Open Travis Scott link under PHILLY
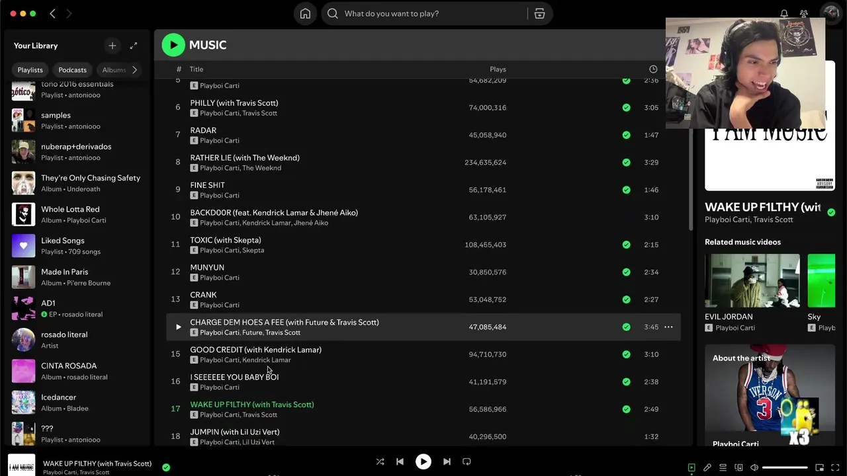847x476 pixels. [259, 113]
